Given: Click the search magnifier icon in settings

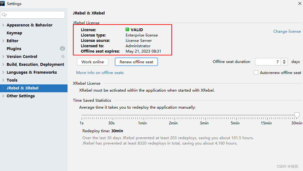Looking at the screenshot, I should point(4,15).
